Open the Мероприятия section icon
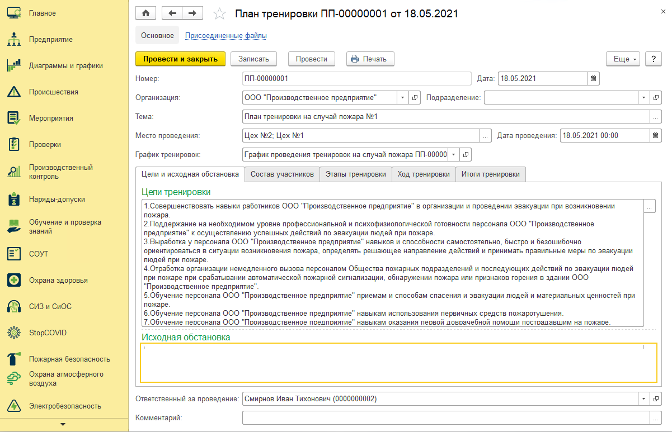This screenshot has height=432, width=672. pos(14,118)
